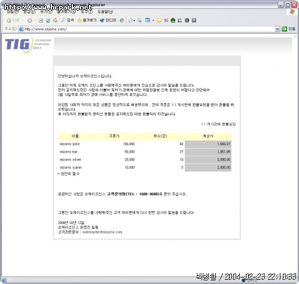This screenshot has width=299, height=284.
Task: Expand the Edit button dropdown arrow
Action: (x=153, y=20)
